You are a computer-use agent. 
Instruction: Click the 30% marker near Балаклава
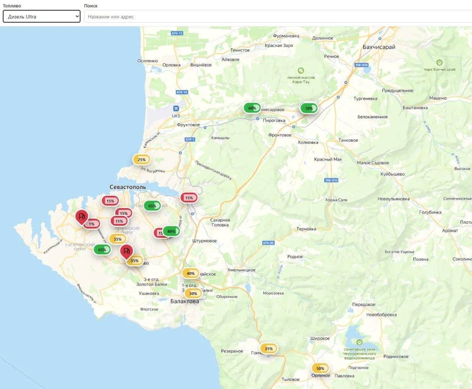click(x=193, y=293)
